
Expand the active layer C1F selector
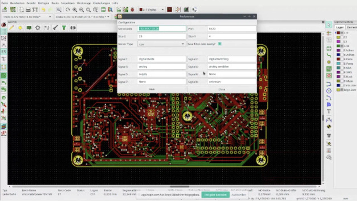(x=152, y=10)
